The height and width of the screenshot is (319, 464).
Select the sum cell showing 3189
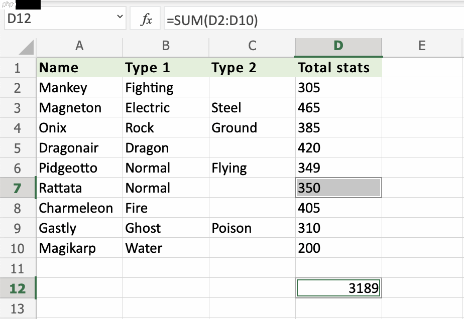click(338, 288)
